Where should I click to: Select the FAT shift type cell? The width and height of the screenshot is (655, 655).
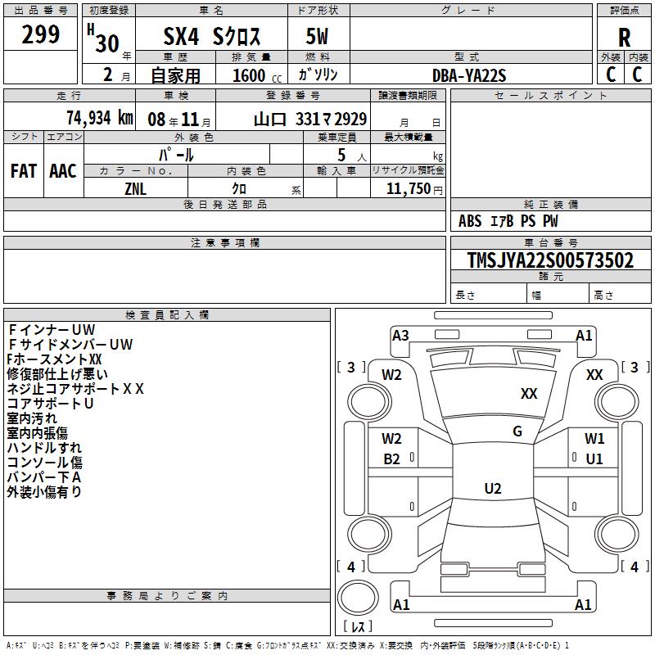pyautogui.click(x=24, y=171)
